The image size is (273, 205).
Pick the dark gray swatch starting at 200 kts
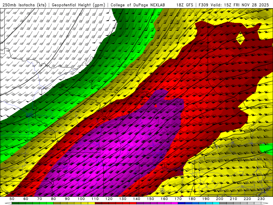[223, 203]
